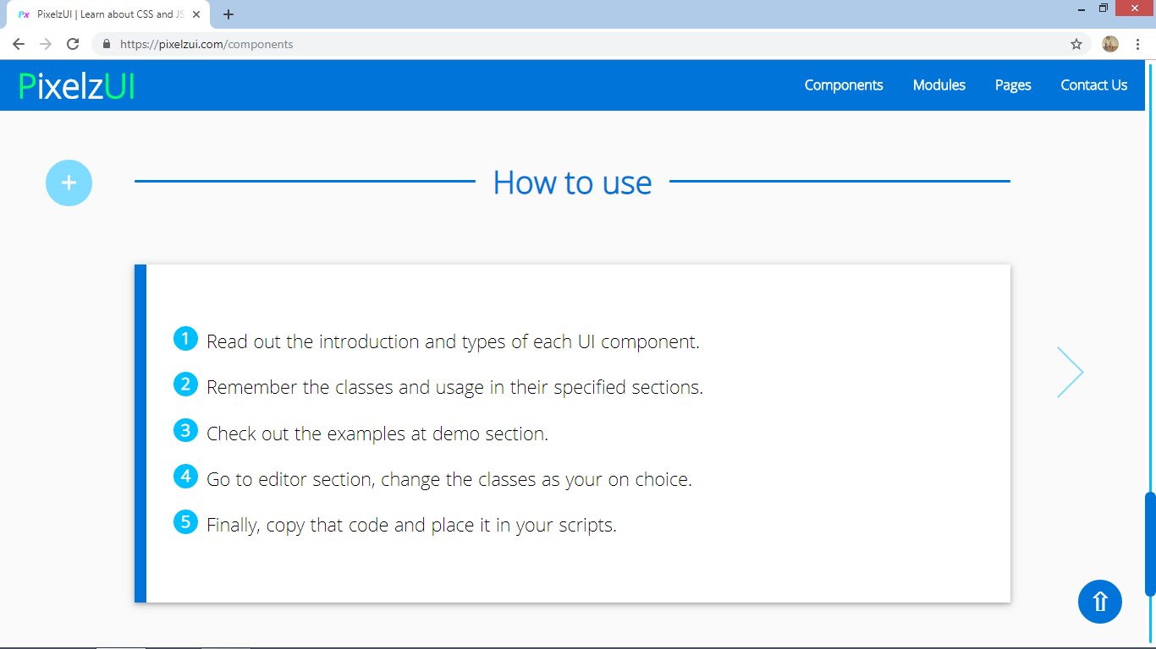This screenshot has height=649, width=1156.
Task: Open a new browser tab
Action: pyautogui.click(x=228, y=14)
